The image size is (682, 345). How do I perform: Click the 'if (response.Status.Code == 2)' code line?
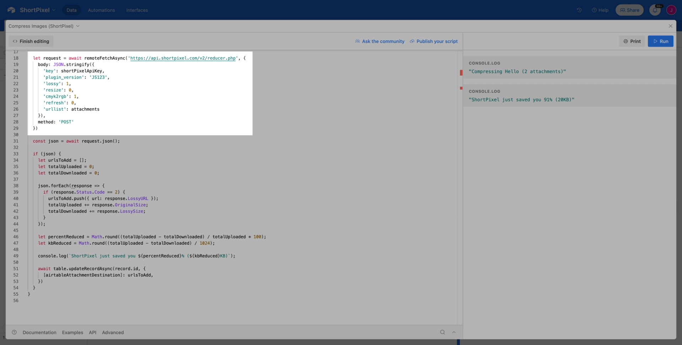coord(84,192)
